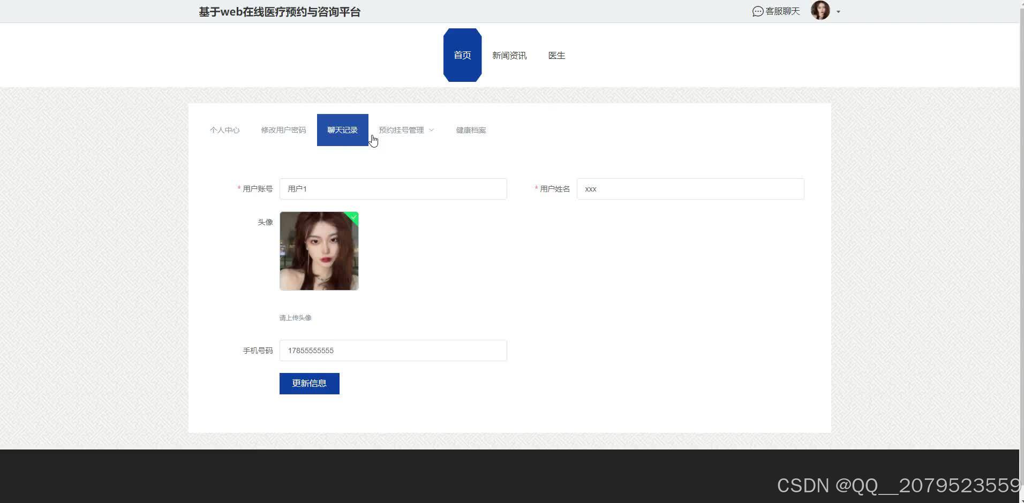Edit the 用户姓名 name field value xxx
Screen dimensions: 1024x503
tap(690, 188)
